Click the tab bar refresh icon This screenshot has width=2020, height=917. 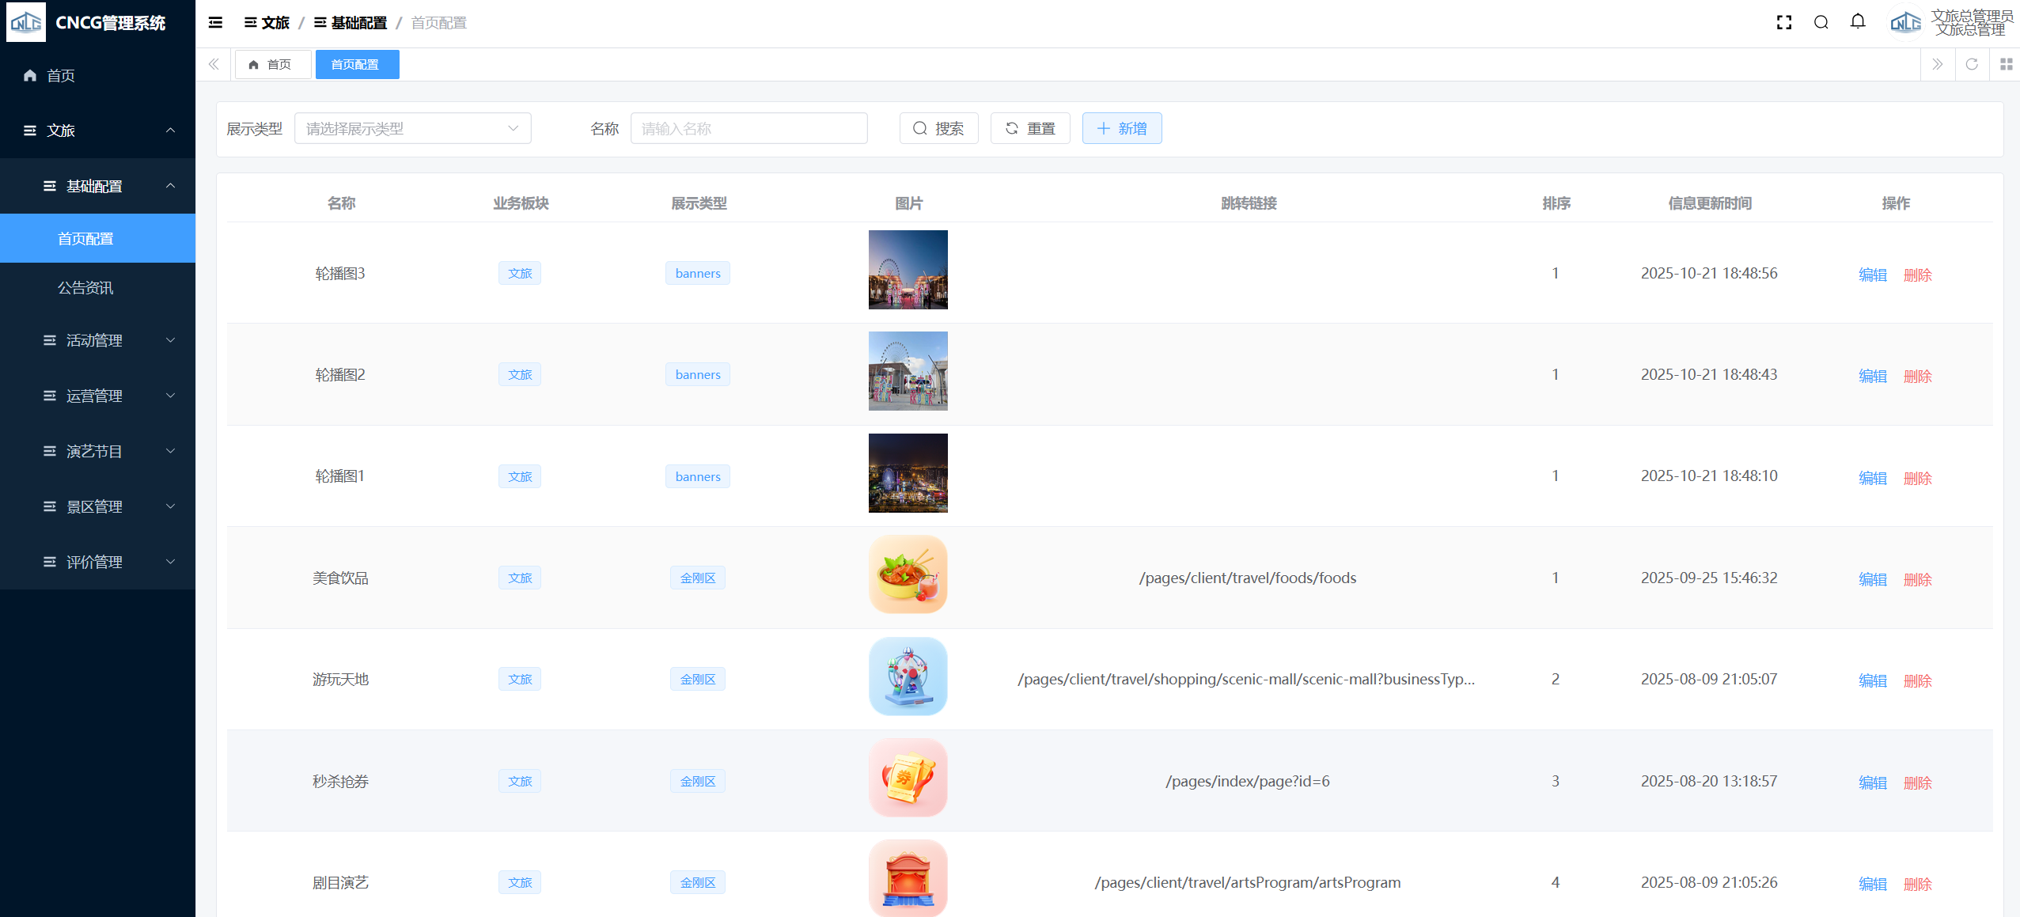click(x=1971, y=64)
